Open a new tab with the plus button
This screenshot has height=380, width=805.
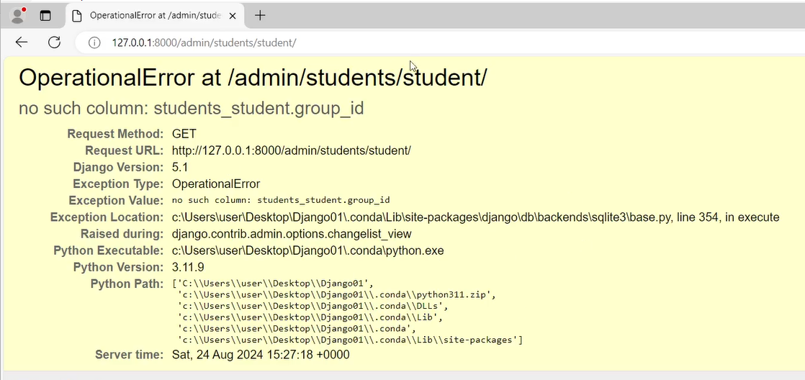coord(261,15)
